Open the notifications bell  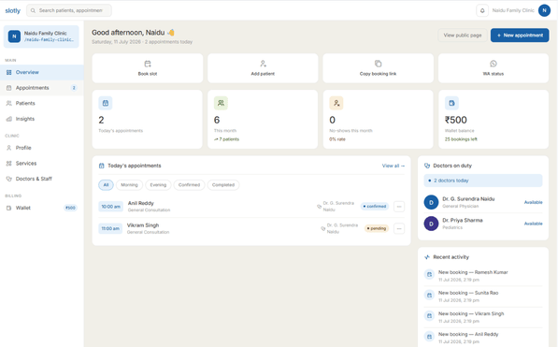pos(482,10)
